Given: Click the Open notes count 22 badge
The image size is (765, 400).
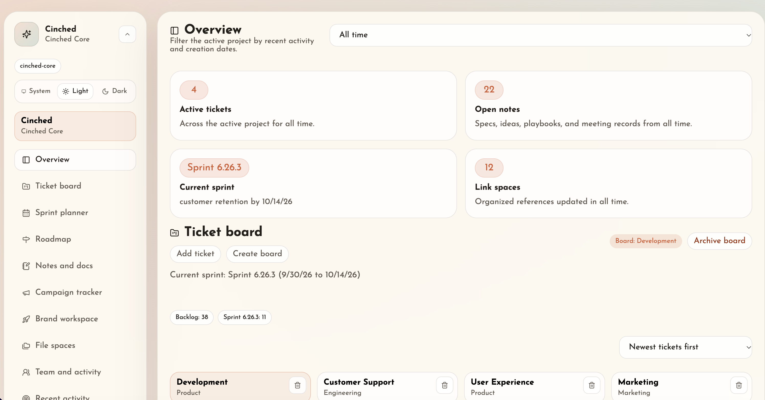Looking at the screenshot, I should 489,90.
